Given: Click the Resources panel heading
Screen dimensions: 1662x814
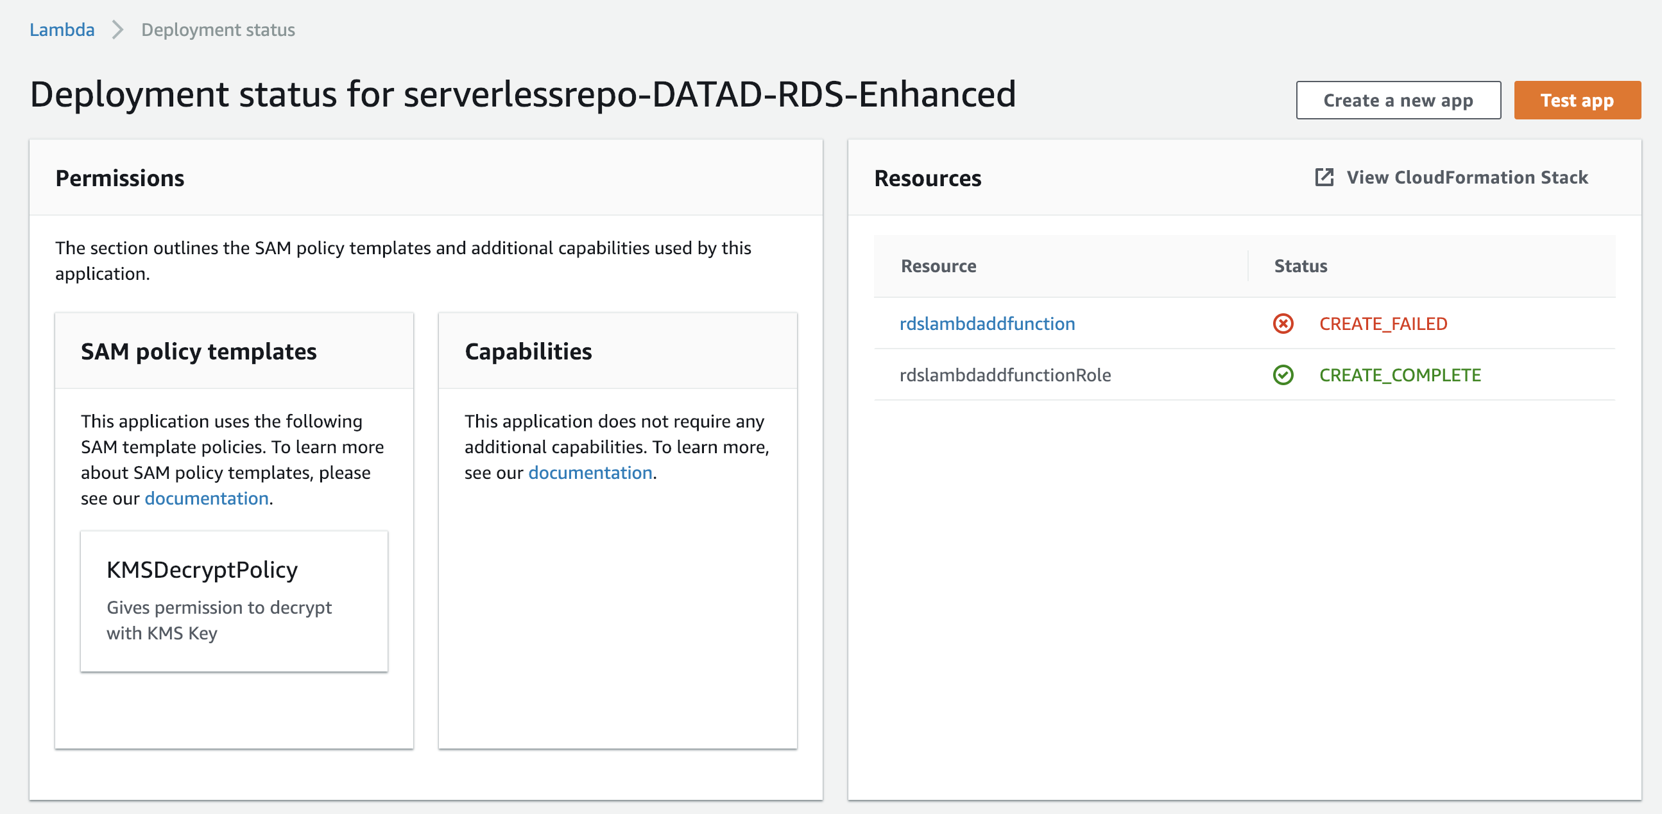Looking at the screenshot, I should click(x=928, y=178).
